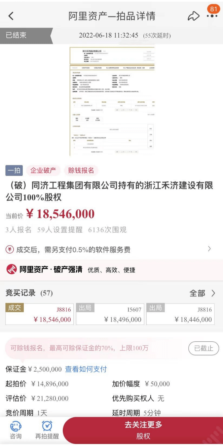
Task: Expand the software service fee details chevron
Action: 209,249
